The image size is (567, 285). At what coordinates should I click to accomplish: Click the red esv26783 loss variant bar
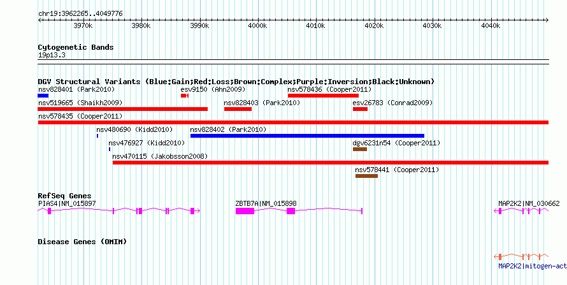(x=360, y=109)
